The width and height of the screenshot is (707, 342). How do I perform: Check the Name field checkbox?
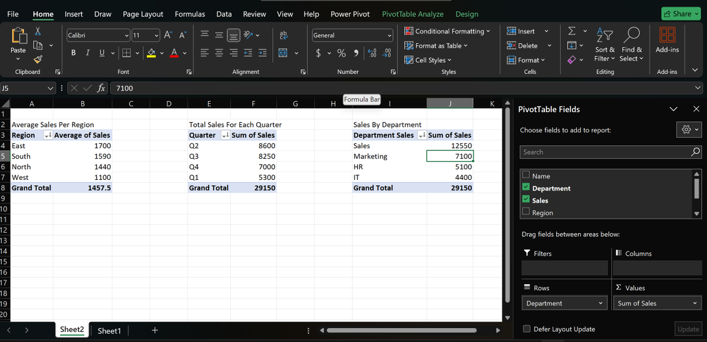526,176
